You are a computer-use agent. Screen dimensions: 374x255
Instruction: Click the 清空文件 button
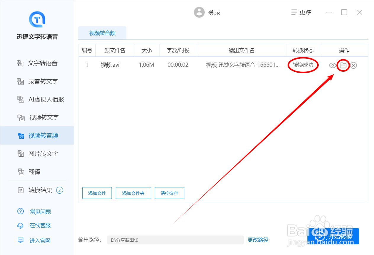170,193
